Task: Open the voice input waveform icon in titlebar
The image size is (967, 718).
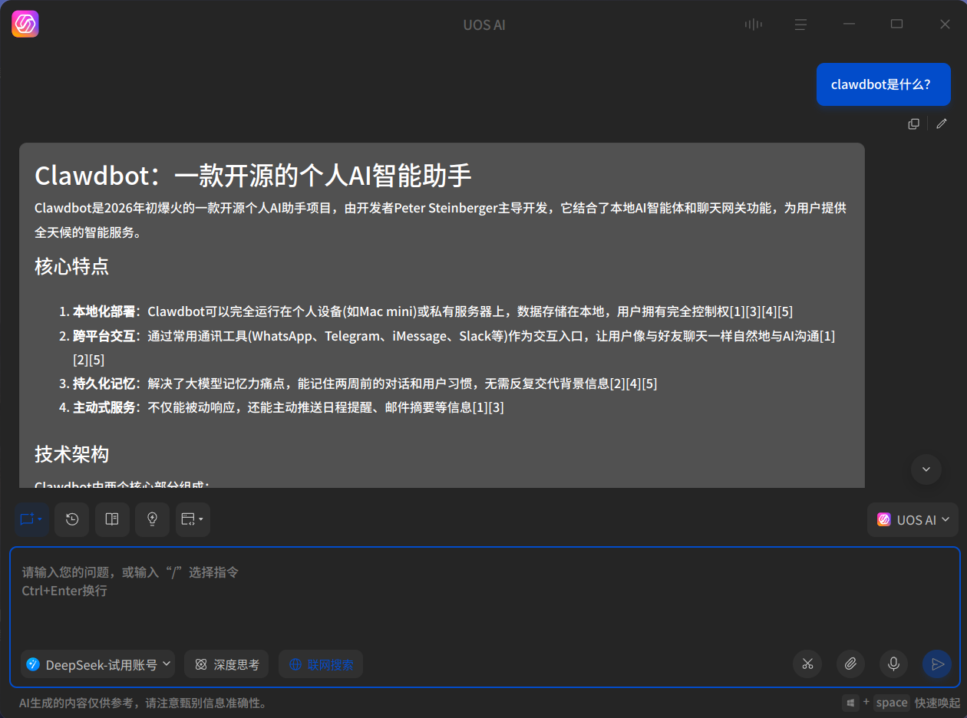Action: [x=753, y=24]
